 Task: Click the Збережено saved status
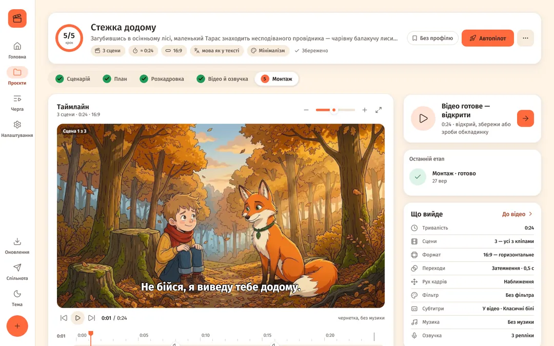point(311,50)
